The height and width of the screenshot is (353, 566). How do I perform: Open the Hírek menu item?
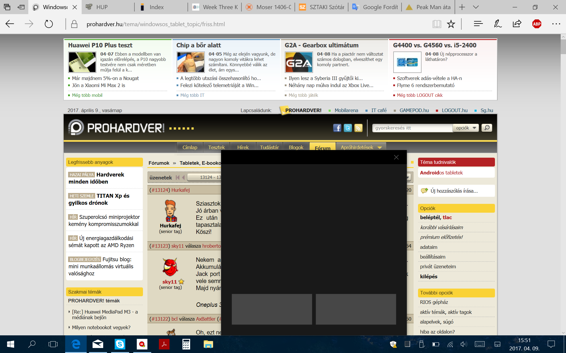click(243, 147)
